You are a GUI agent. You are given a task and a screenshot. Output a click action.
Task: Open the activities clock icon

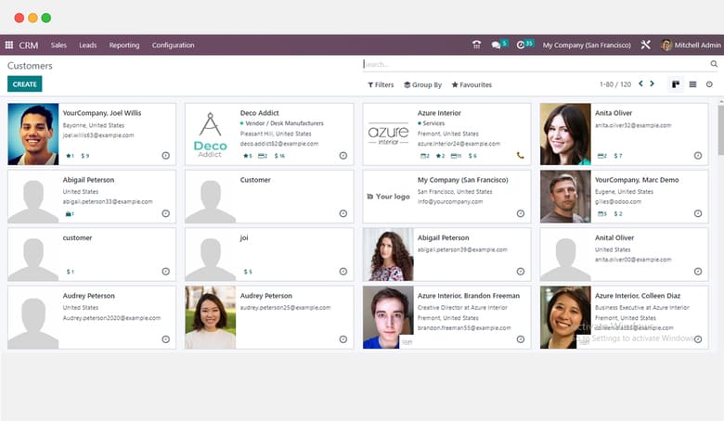[x=521, y=45]
